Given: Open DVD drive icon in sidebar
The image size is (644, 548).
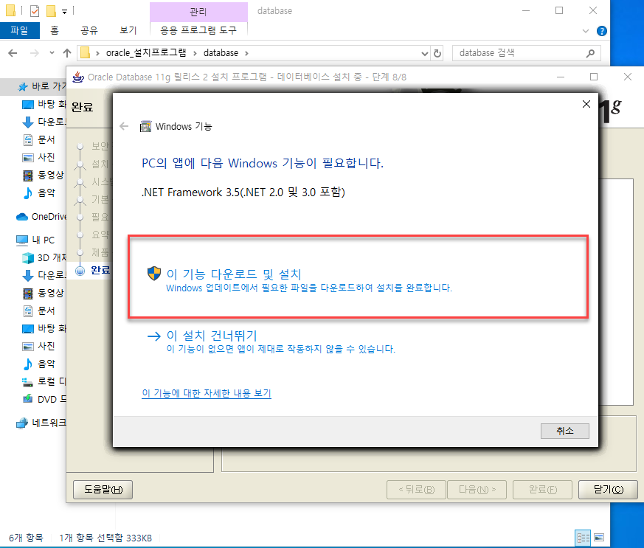Looking at the screenshot, I should [x=27, y=399].
